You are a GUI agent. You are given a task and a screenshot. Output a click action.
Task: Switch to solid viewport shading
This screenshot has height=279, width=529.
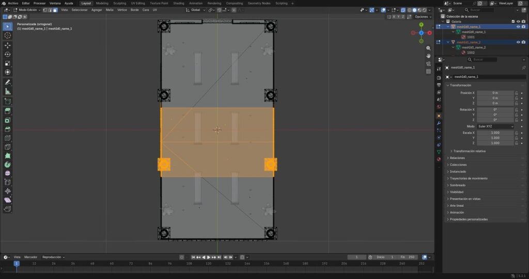point(415,10)
